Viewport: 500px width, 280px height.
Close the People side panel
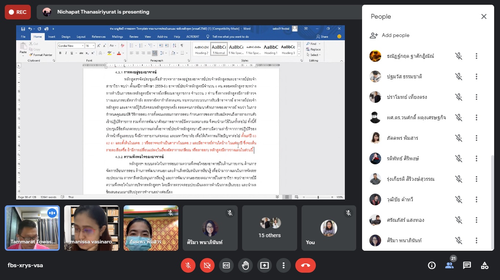[484, 16]
